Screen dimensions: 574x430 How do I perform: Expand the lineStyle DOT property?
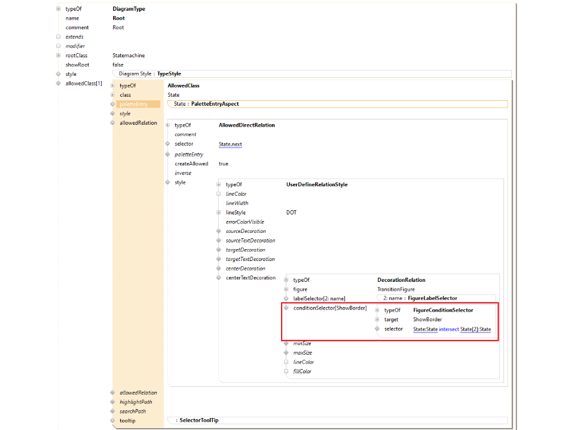[219, 213]
